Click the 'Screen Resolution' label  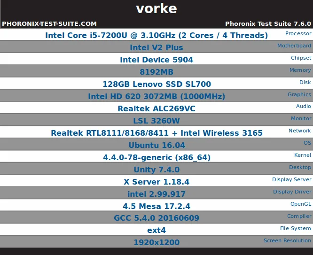coord(287,240)
